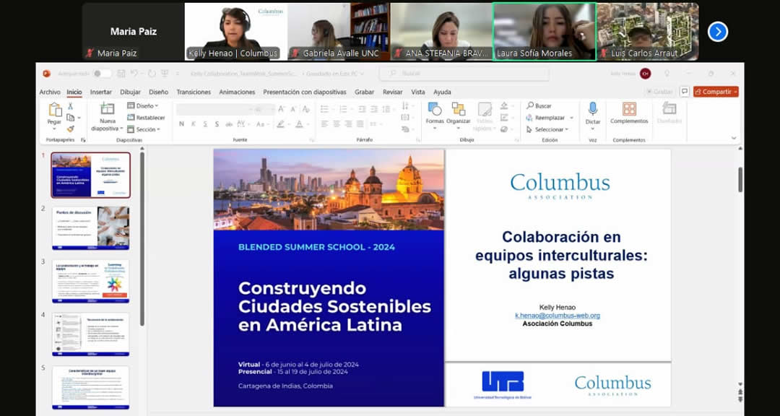Open the Portapapeles dialog launcher
Image resolution: width=780 pixels, height=416 pixels.
point(83,140)
